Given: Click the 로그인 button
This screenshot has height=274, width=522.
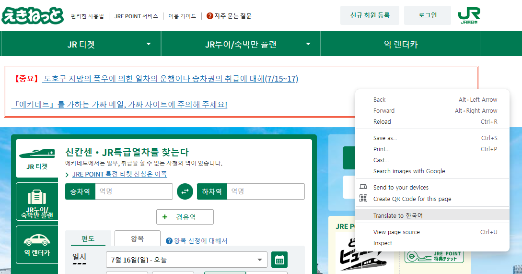Looking at the screenshot, I should [428, 15].
